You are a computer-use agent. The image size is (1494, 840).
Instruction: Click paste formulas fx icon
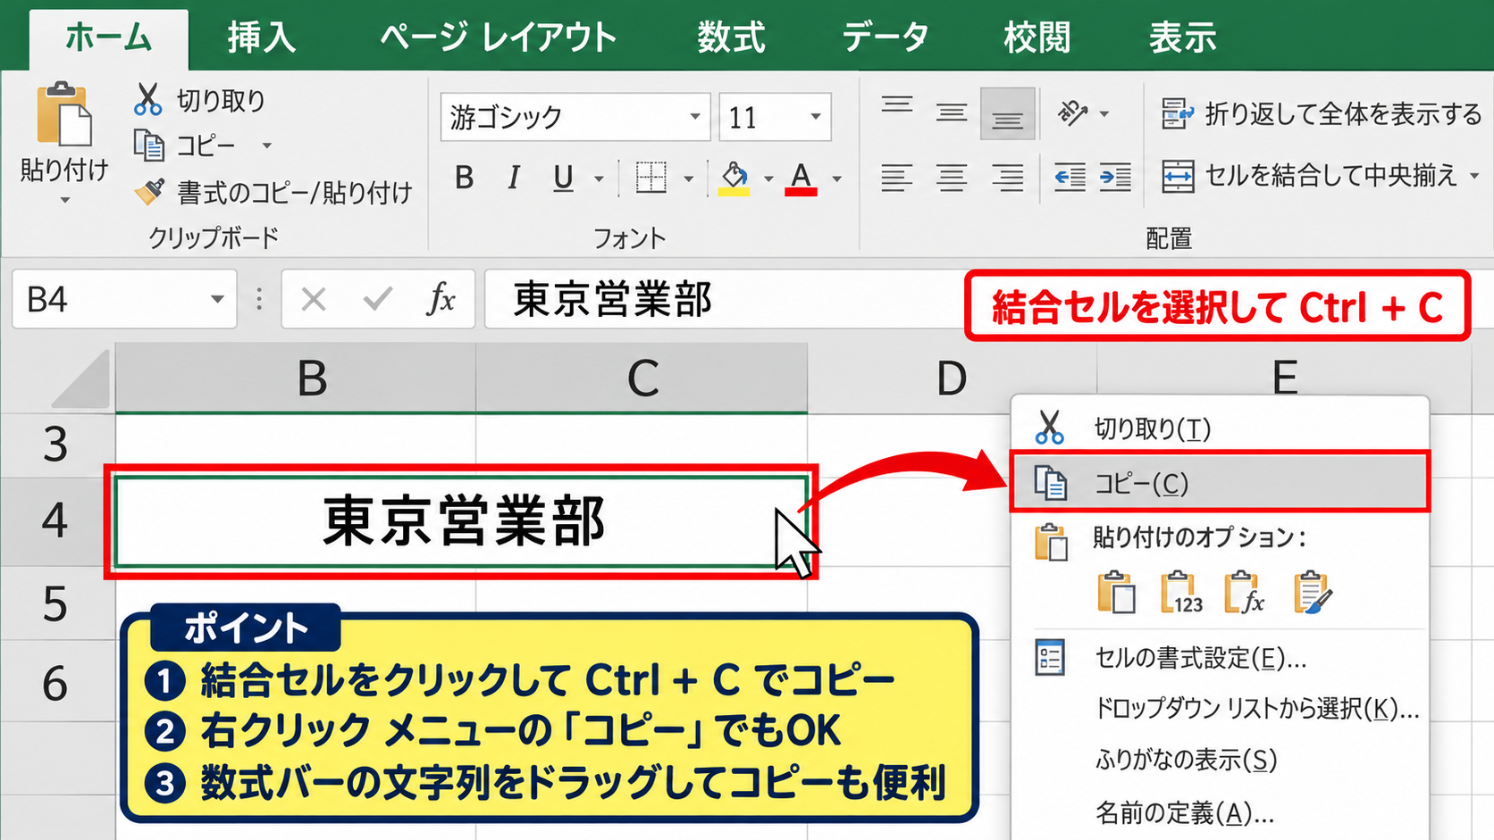[1246, 593]
